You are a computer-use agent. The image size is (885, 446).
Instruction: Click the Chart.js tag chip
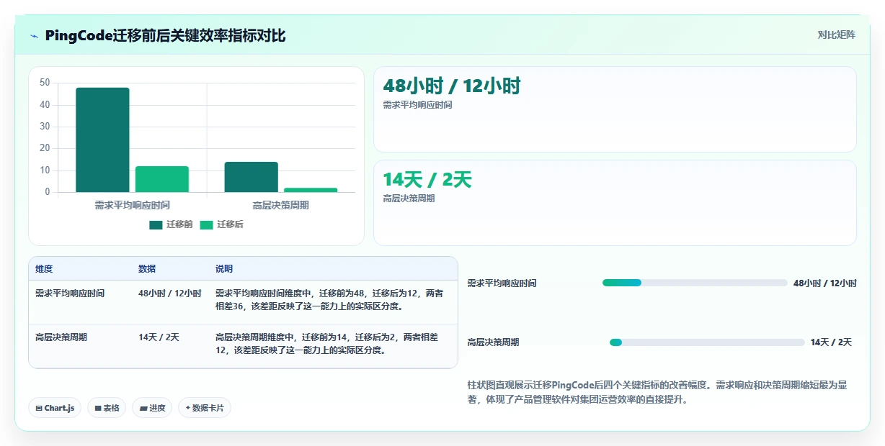pyautogui.click(x=55, y=408)
